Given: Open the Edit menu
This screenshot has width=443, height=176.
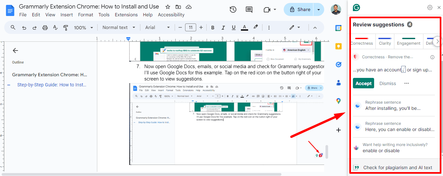Looking at the screenshot, I should click(36, 15).
